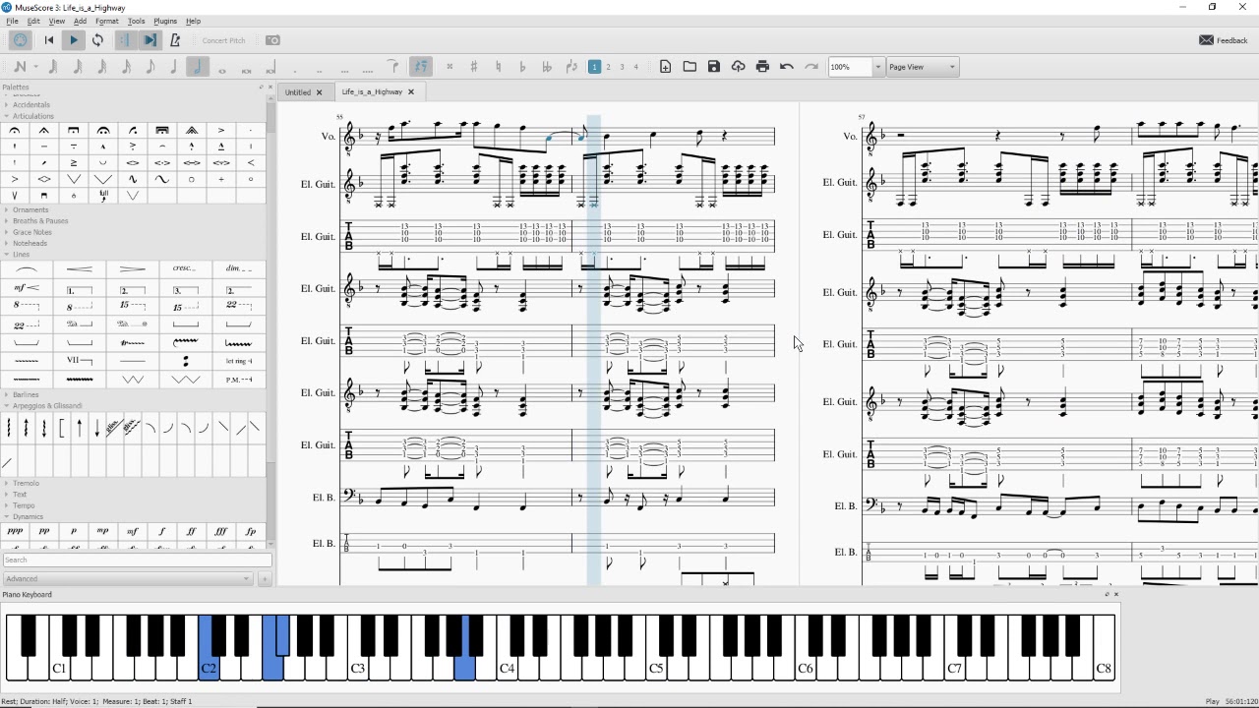Expand the Accidentals palette
Screen dimensions: 1259x708
[31, 105]
